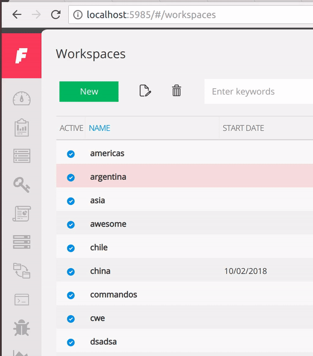The height and width of the screenshot is (356, 313).
Task: Open the clipboard chart status report icon
Action: click(x=22, y=128)
